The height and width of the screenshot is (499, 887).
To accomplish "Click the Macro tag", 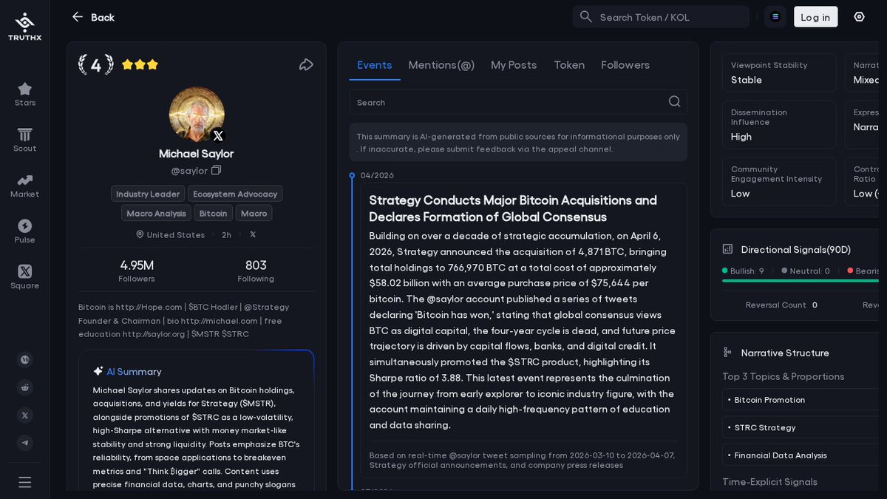I will (x=254, y=213).
